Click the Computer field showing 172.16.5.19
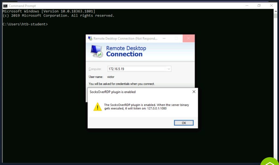 (139, 69)
